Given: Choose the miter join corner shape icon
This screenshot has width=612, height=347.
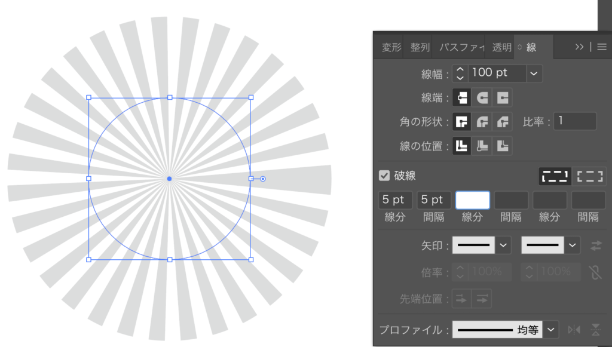Looking at the screenshot, I should click(462, 122).
